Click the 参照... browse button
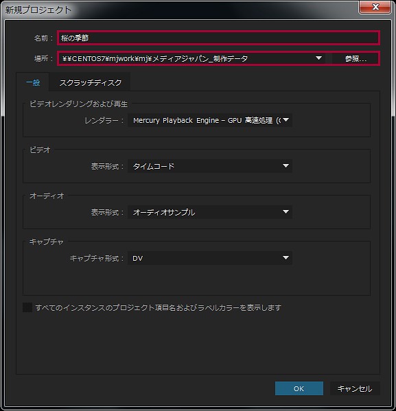Screen dimensions: 396x411 click(x=356, y=58)
